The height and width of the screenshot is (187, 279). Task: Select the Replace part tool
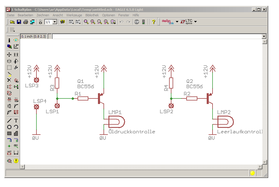point(16,87)
